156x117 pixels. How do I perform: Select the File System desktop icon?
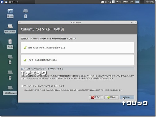tap(10, 29)
